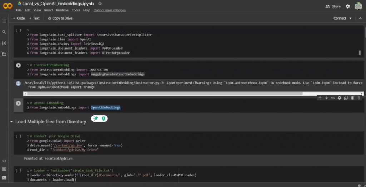Viewport: 366px width, 187px height.
Task: Open the Runtime menu
Action: 62,10
